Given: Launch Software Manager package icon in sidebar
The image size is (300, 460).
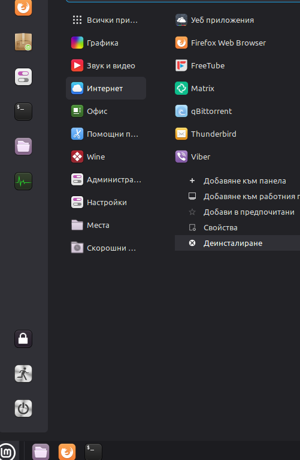Looking at the screenshot, I should click(x=23, y=42).
